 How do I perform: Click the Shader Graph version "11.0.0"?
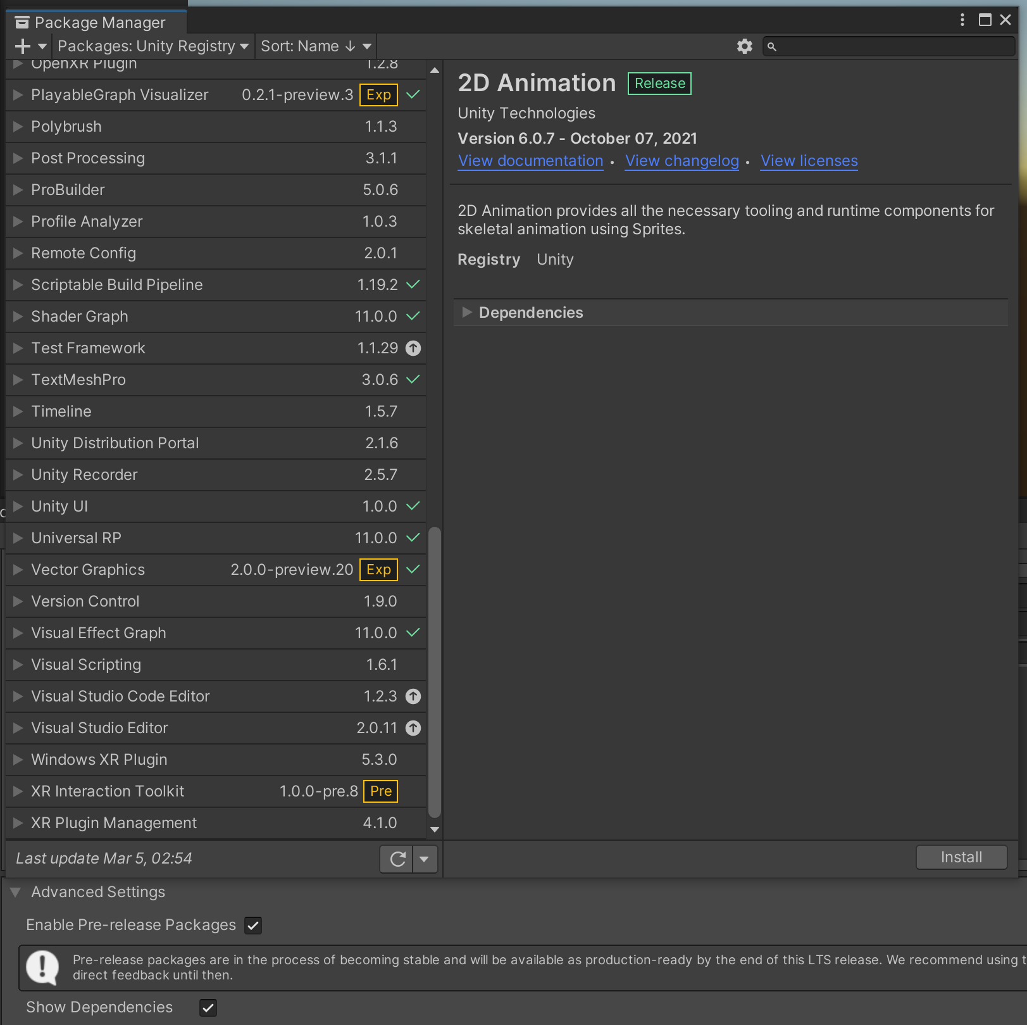pos(376,317)
